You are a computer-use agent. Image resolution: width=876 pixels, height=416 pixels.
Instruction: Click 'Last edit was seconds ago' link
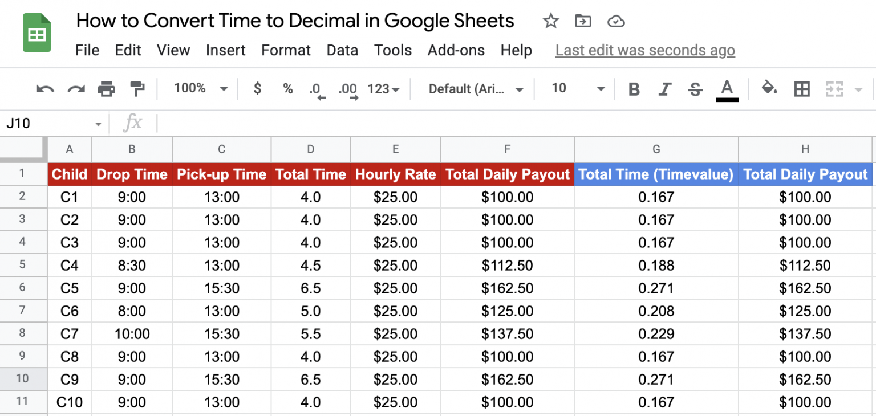tap(645, 50)
